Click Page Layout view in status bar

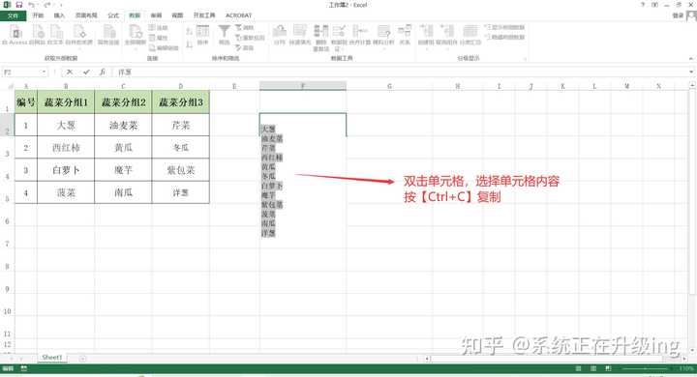point(593,368)
